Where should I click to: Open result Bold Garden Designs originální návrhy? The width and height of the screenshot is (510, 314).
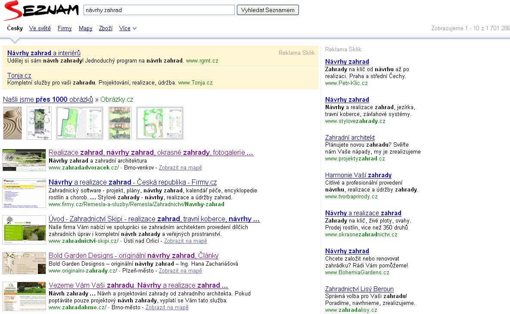(134, 256)
